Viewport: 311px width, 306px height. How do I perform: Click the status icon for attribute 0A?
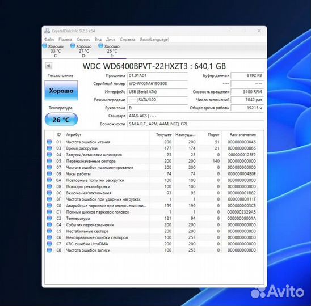pos(49,180)
